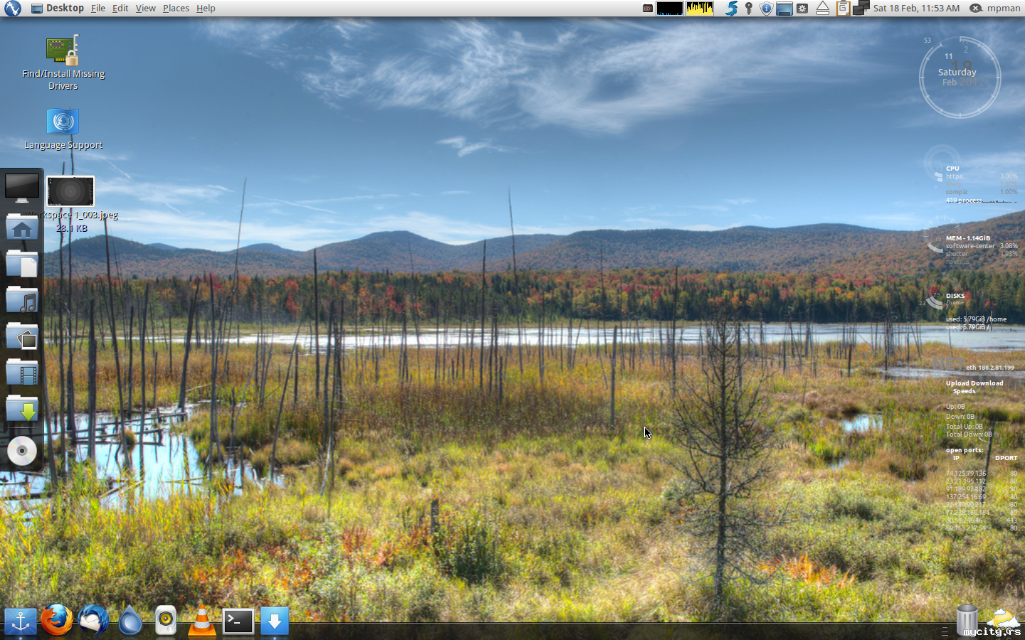Open the Computer monitor dock icon
Screen dimensions: 1025x640
(22, 188)
